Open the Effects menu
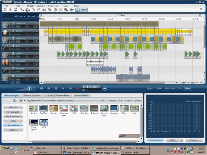 click(x=30, y=6)
